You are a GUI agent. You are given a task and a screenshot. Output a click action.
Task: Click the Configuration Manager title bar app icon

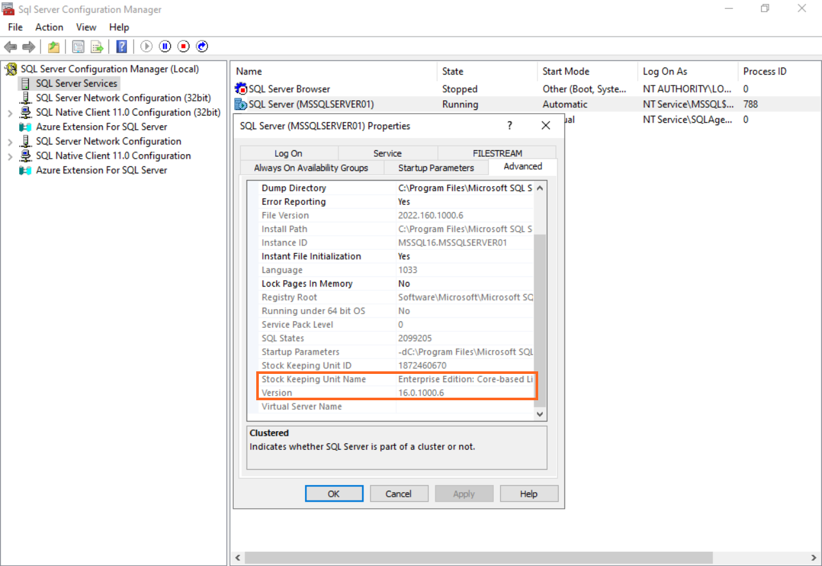(x=9, y=9)
